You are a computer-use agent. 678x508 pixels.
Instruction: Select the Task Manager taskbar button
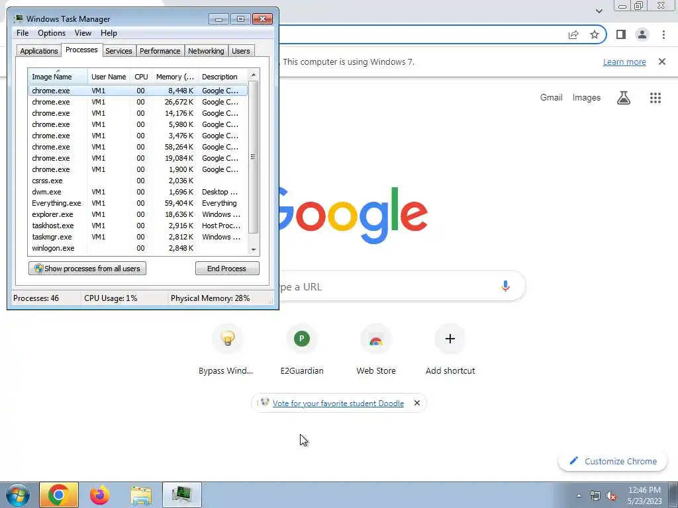click(x=182, y=495)
